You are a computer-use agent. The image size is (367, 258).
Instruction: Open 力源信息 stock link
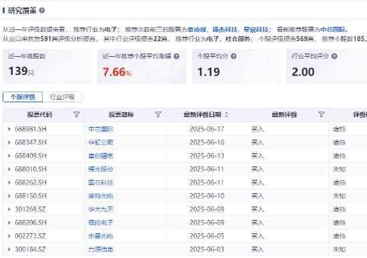click(101, 249)
